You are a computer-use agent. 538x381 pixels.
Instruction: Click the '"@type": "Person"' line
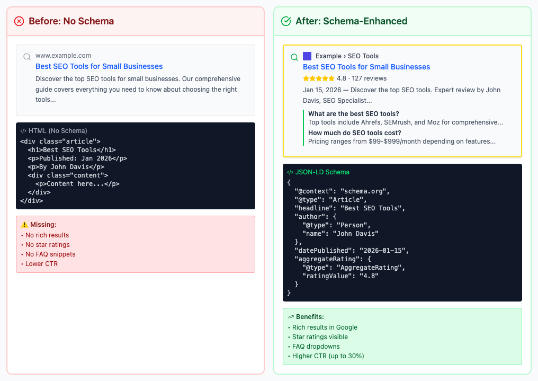tap(336, 225)
